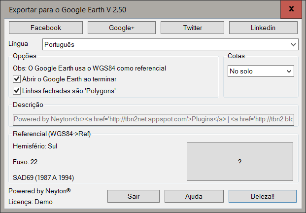Viewport: 306px width, 213px height.
Task: Click the Twitter button
Action: [x=192, y=28]
